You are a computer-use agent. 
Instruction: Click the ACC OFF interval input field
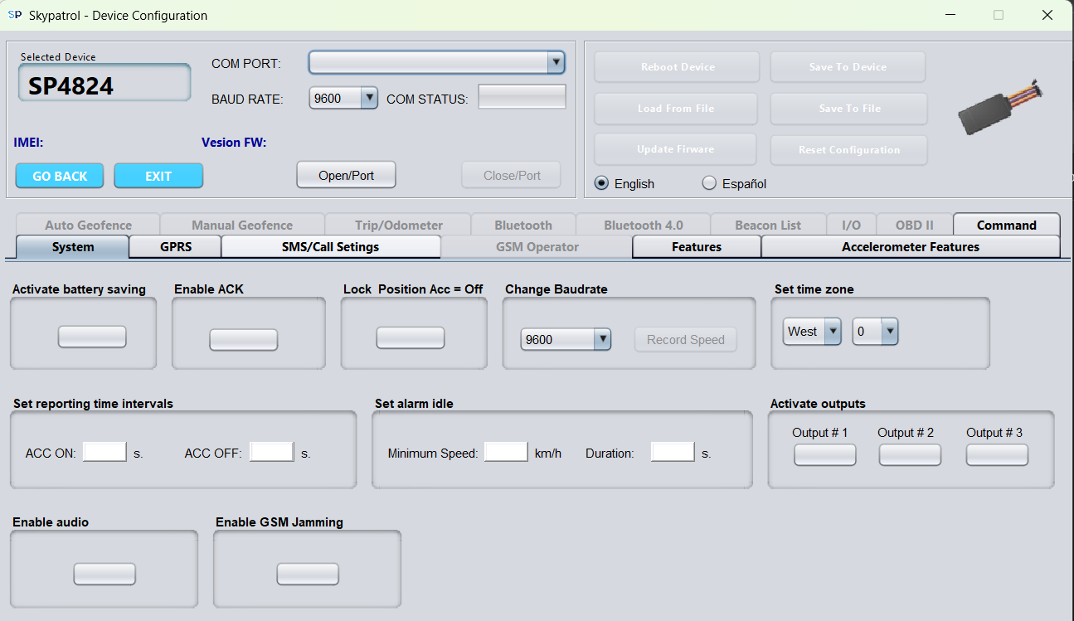(x=272, y=452)
